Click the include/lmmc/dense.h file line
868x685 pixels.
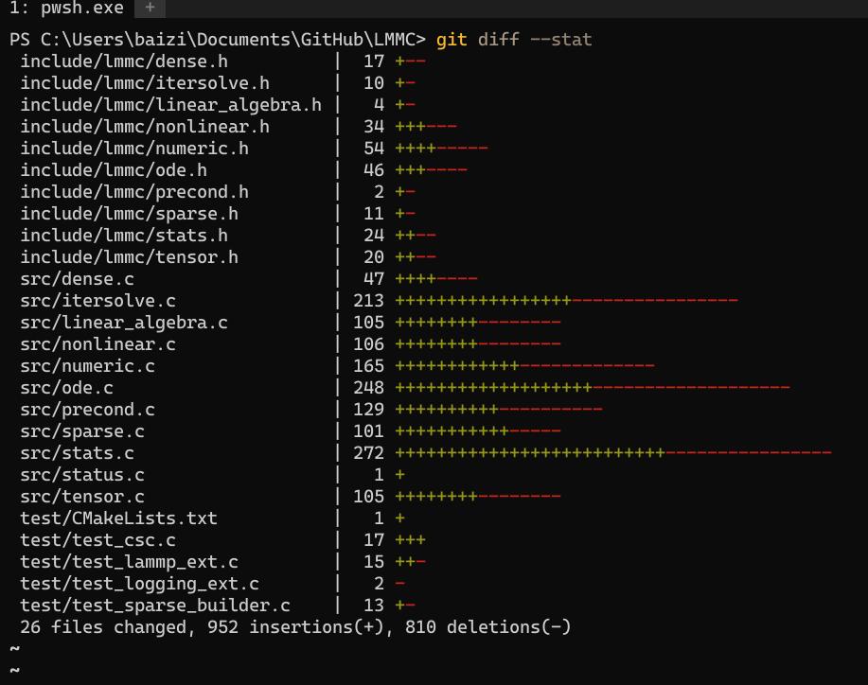[x=223, y=61]
